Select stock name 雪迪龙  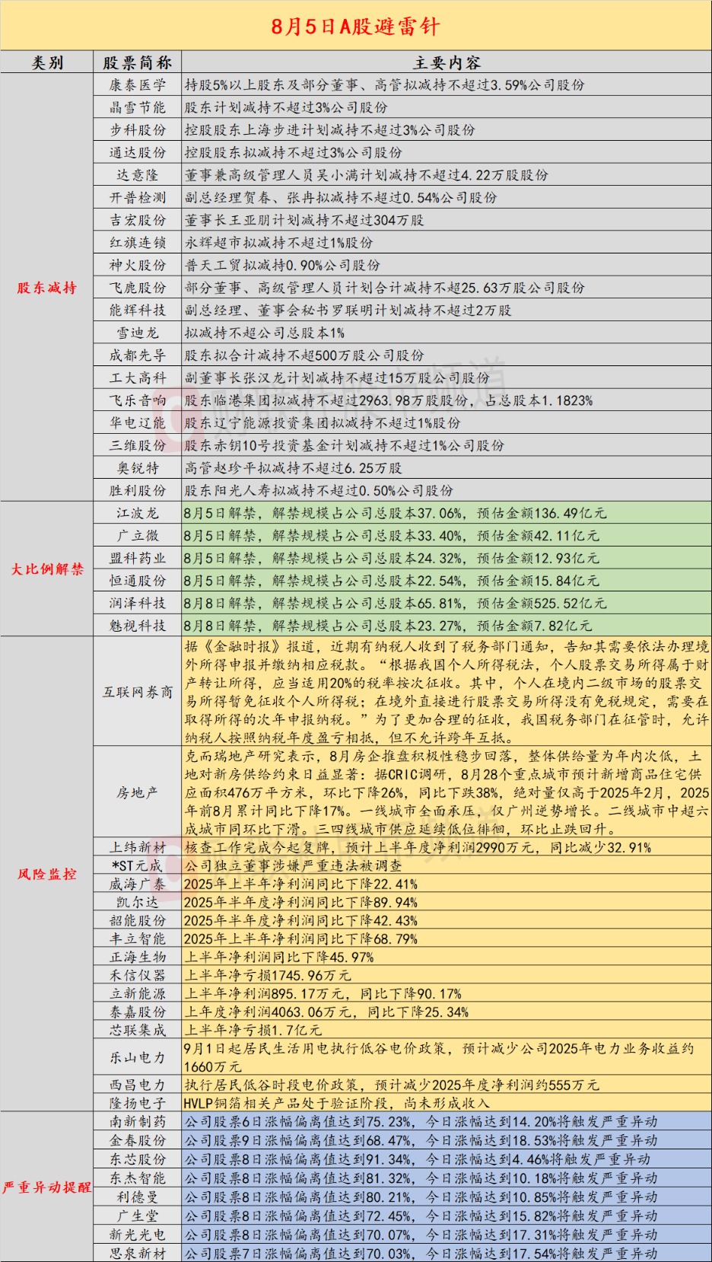[138, 333]
